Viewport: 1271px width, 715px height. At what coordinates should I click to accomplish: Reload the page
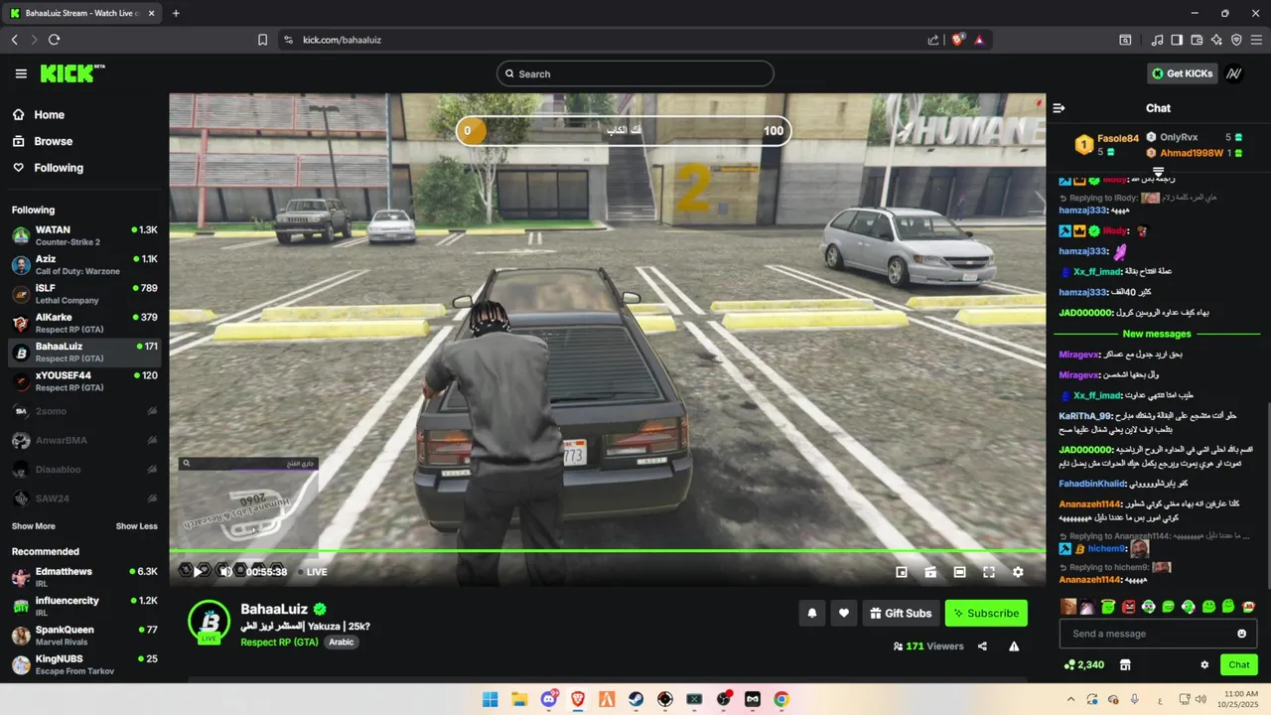point(54,40)
